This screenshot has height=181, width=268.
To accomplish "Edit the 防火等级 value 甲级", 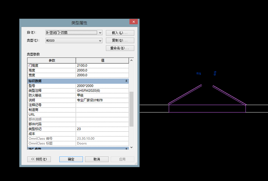I will tap(102, 95).
